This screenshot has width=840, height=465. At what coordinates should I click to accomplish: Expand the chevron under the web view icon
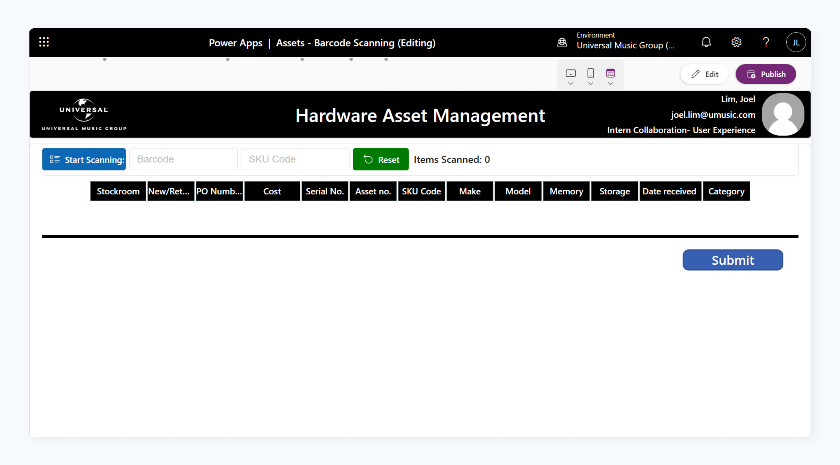click(610, 84)
